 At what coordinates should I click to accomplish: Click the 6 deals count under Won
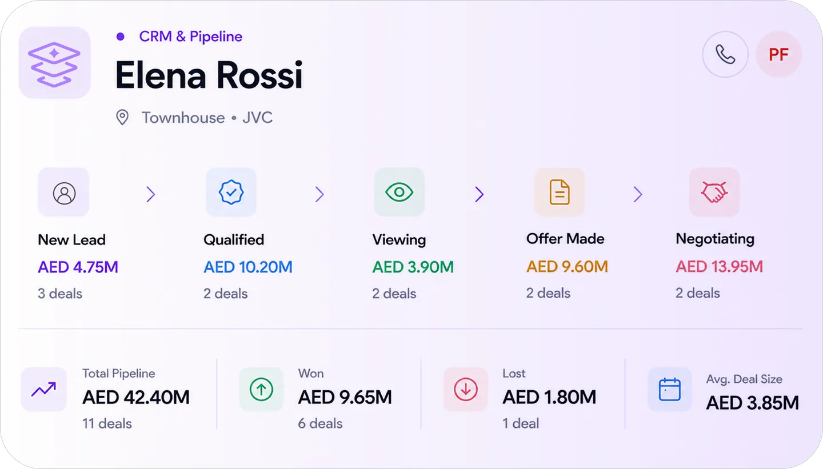click(x=320, y=424)
